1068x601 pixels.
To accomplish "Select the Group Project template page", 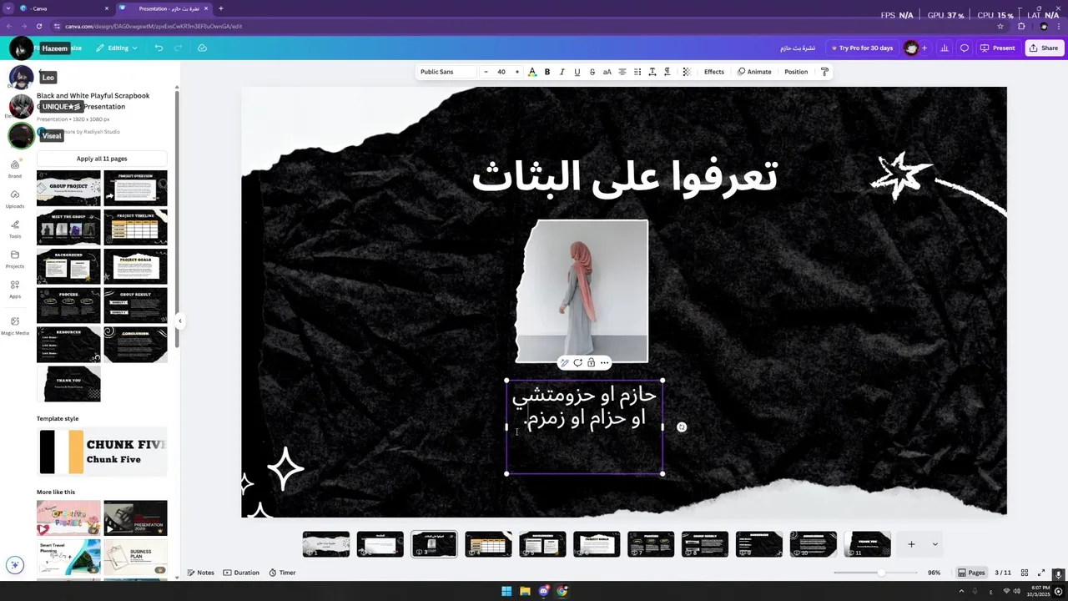I will pyautogui.click(x=68, y=188).
